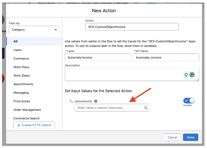Image resolution: width=207 pixels, height=148 pixels.
Task: Click the plus icon on Create HTTP Callout
Action: (18, 125)
